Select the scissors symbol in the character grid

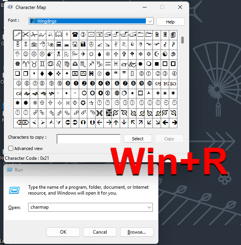click(x=26, y=34)
